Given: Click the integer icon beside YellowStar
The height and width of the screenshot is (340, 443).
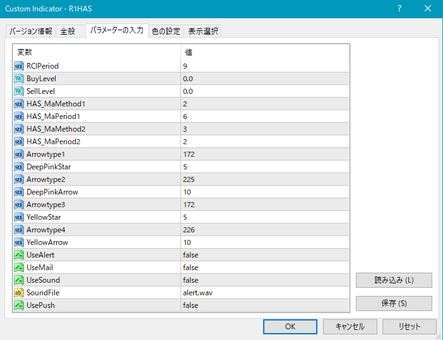Looking at the screenshot, I should [19, 217].
